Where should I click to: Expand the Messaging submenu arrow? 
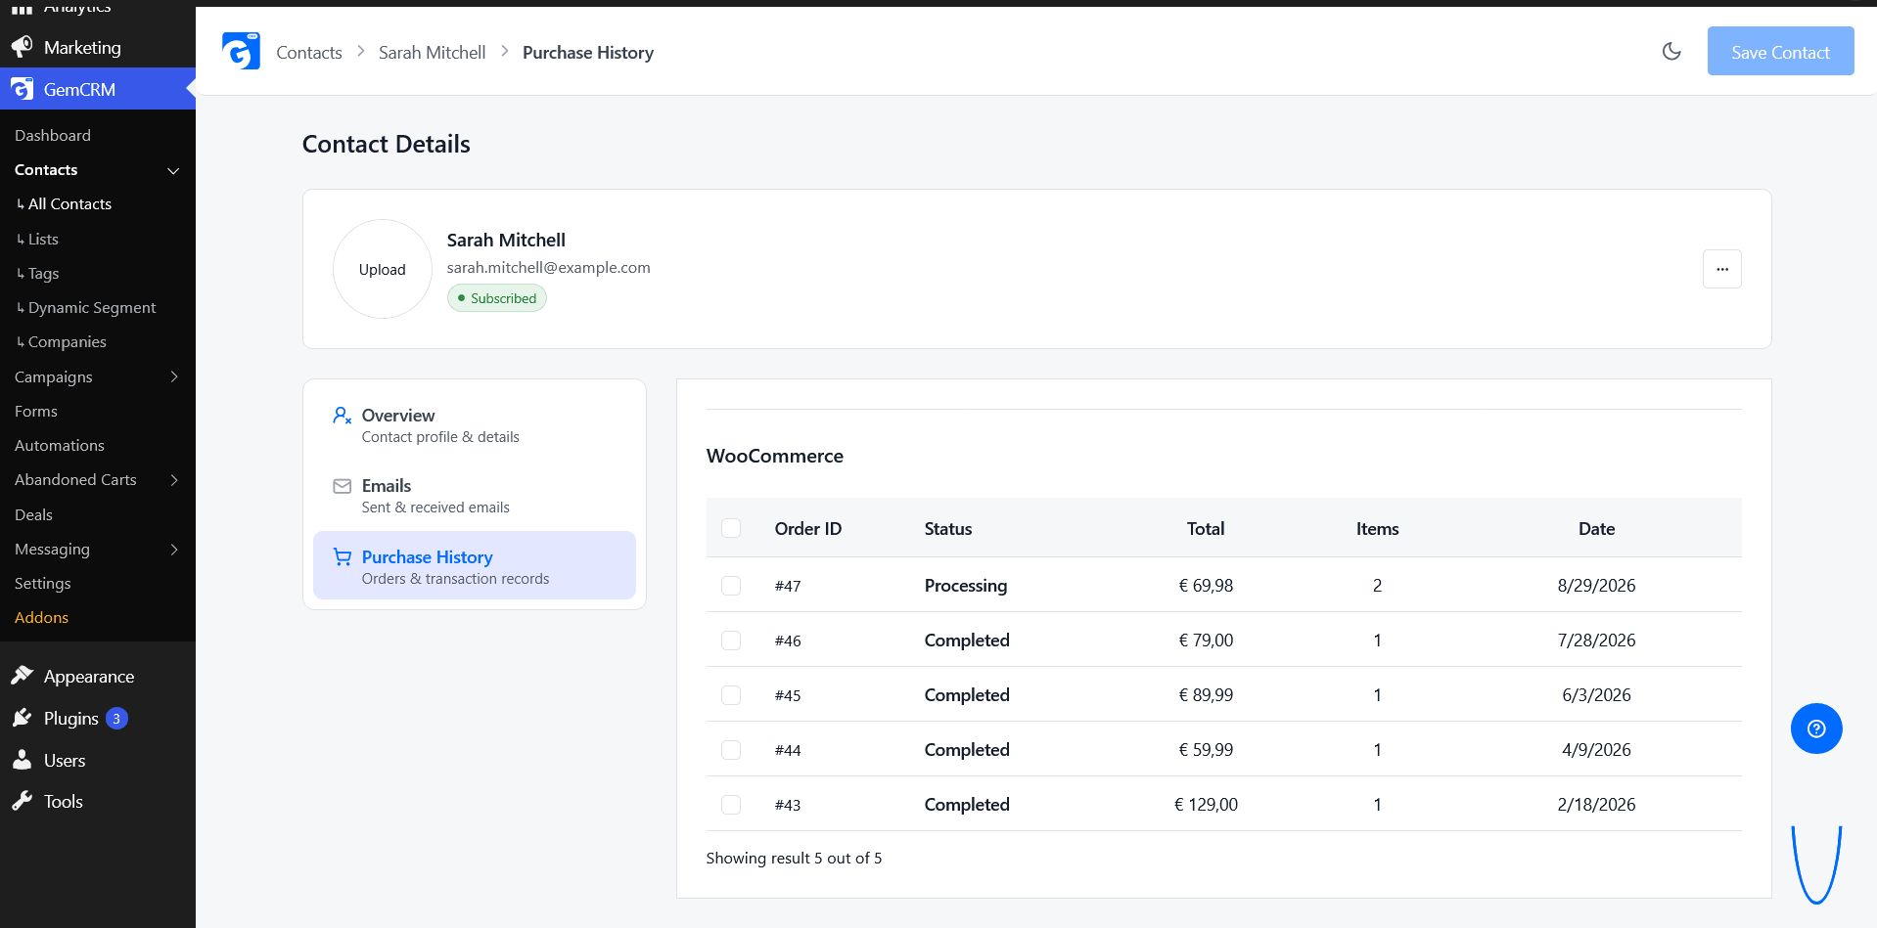[174, 549]
